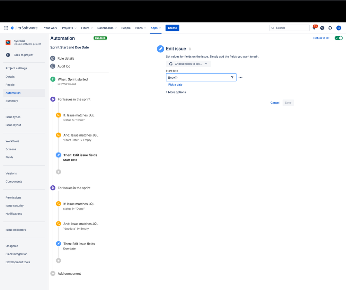The image size is (346, 290).
Task: Open Issue types in the sidebar
Action: click(13, 117)
